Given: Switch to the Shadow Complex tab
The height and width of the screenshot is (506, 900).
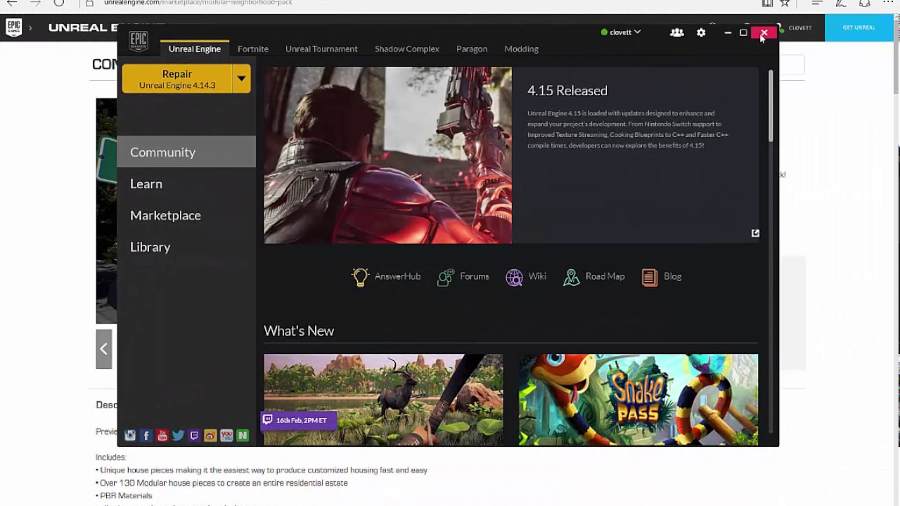Looking at the screenshot, I should tap(407, 48).
